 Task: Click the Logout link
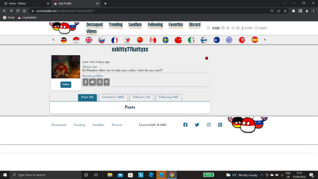[261, 28]
